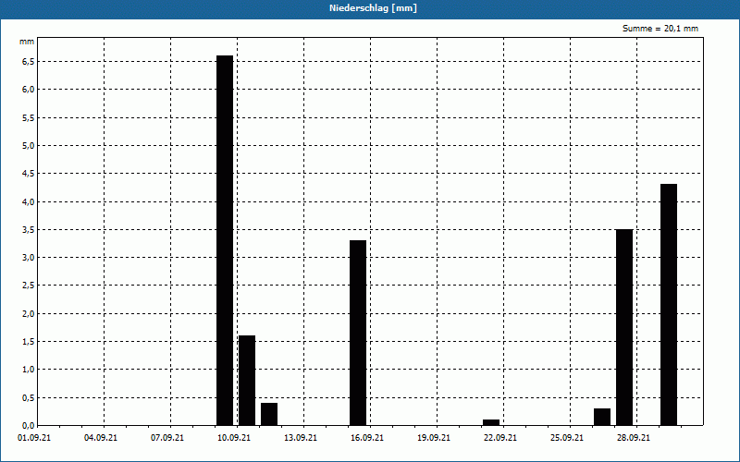
Task: Click the 2,0 y-axis value
Action: click(29, 313)
